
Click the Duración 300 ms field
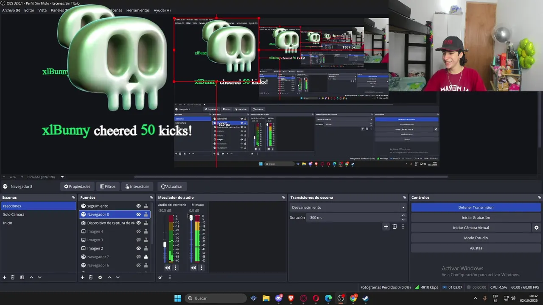click(x=353, y=218)
